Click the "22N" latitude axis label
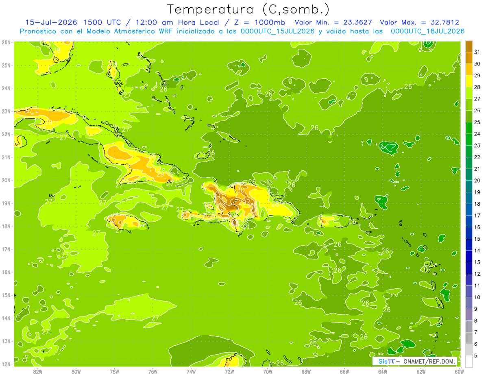Image resolution: width=488 pixels, height=377 pixels. (x=6, y=134)
